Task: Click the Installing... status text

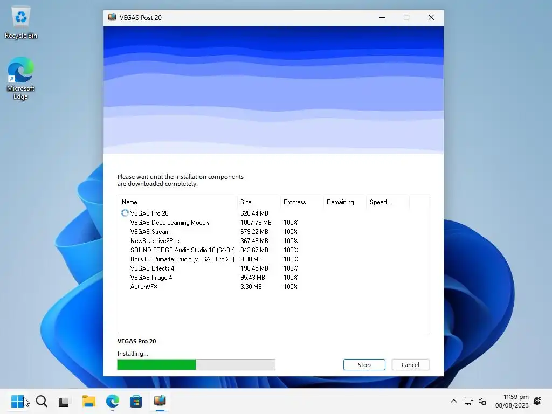Action: [x=133, y=354]
